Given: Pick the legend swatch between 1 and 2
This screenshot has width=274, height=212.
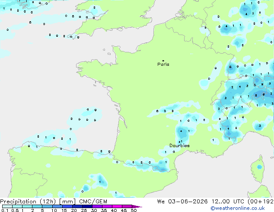Looking at the screenshot, I should click(x=27, y=206).
